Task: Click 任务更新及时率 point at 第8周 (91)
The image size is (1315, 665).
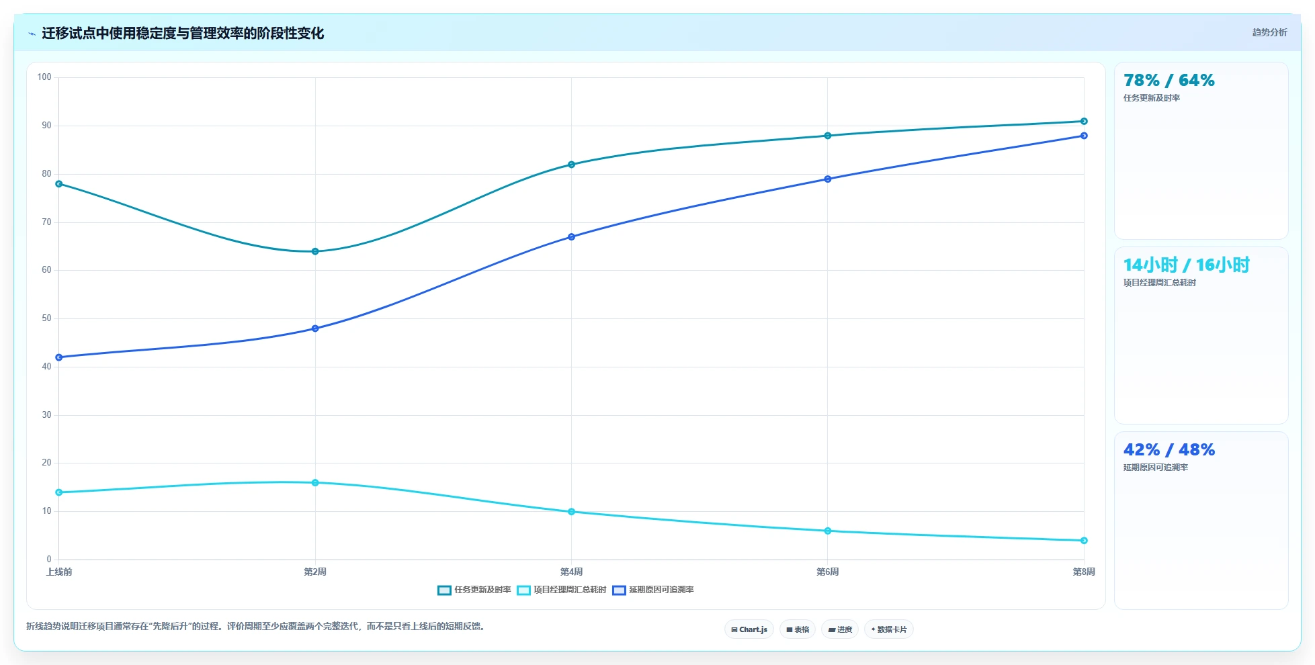Action: 1084,122
